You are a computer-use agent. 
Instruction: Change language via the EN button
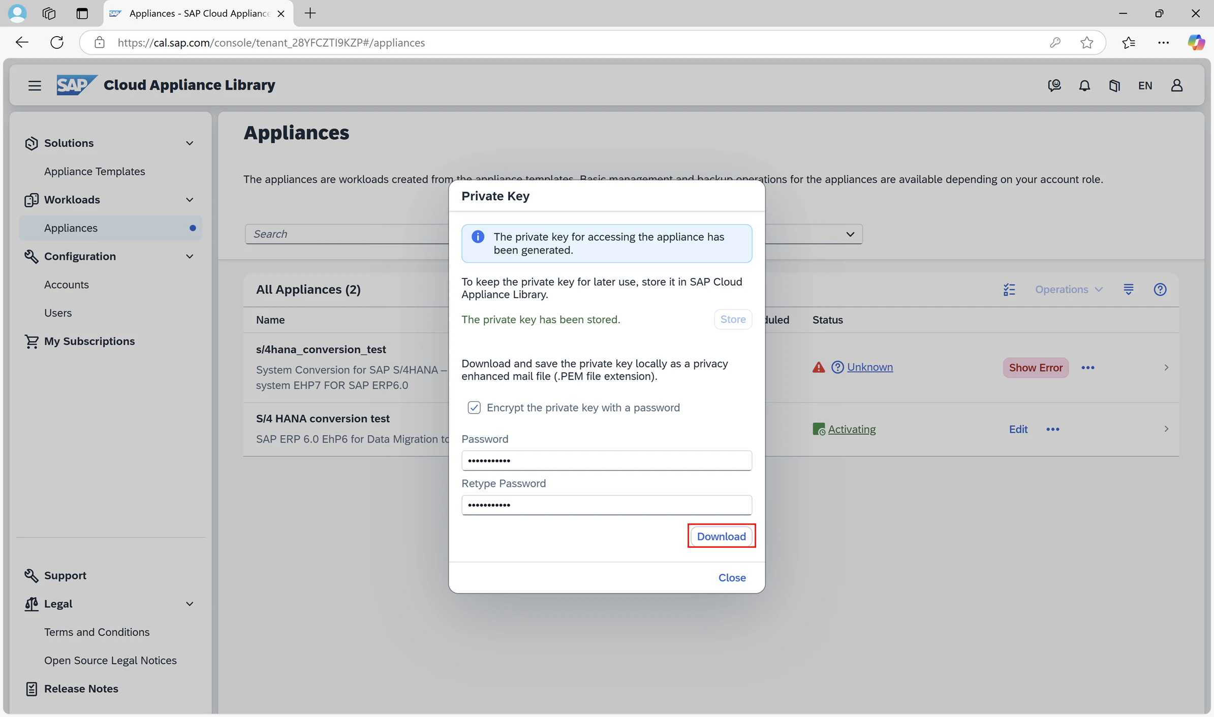tap(1145, 85)
